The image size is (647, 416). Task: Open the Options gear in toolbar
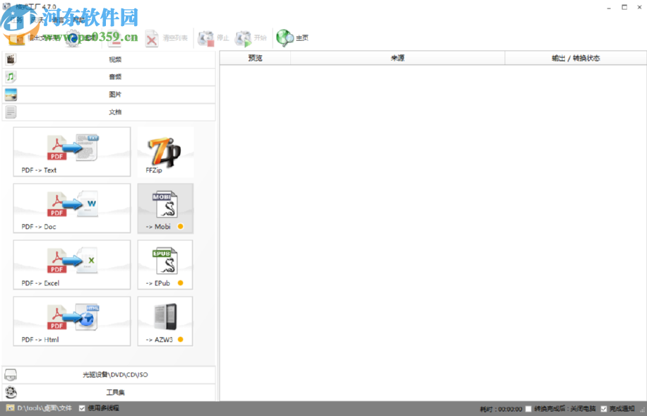tap(81, 38)
